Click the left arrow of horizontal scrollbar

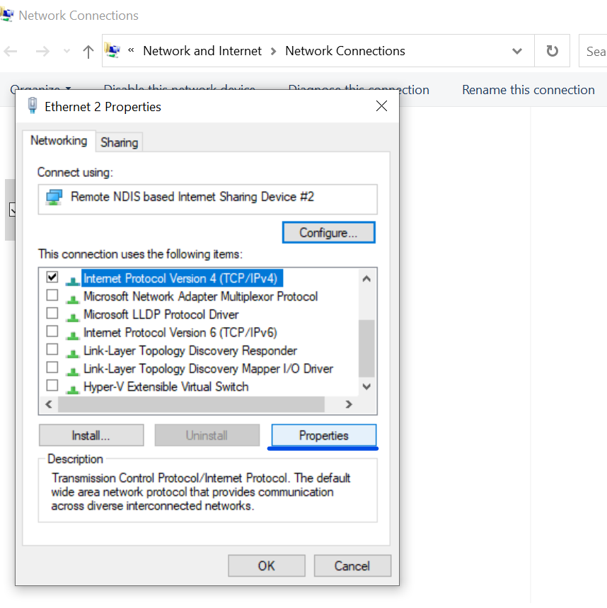coord(49,404)
